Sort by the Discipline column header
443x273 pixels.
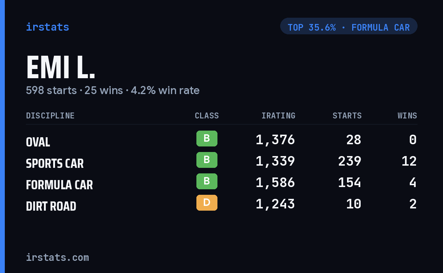(50, 116)
